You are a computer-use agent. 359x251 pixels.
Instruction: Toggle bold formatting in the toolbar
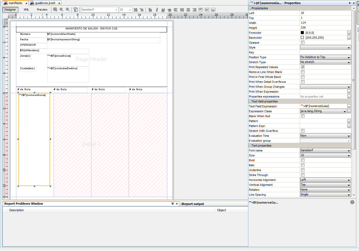point(150,10)
